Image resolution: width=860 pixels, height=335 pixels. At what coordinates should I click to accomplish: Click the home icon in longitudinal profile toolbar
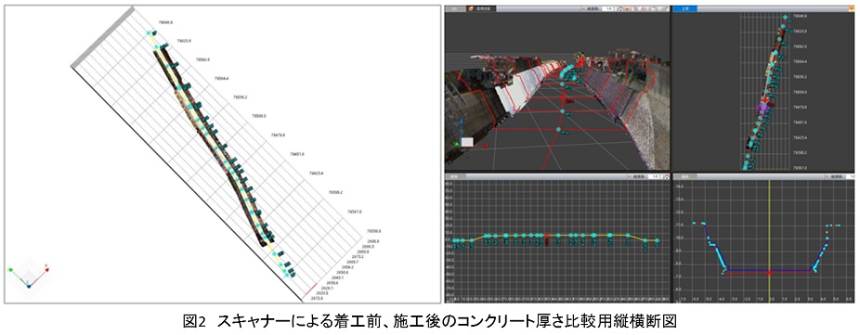667,176
